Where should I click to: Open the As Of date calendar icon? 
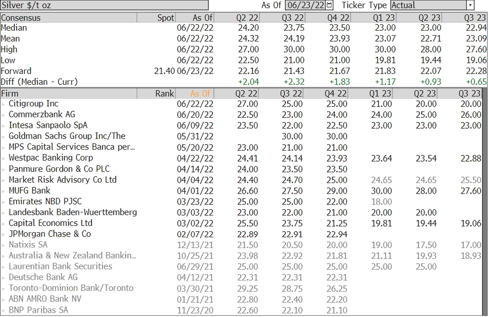coord(329,5)
